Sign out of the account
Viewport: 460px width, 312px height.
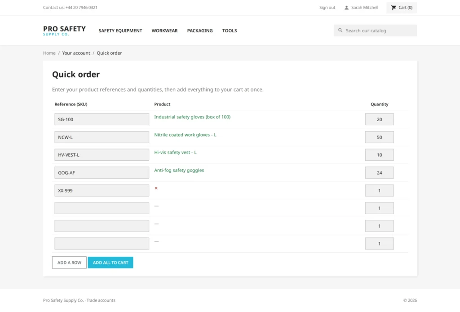click(327, 8)
